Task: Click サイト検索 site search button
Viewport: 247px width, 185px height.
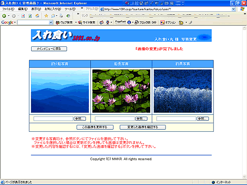Action: tap(86, 23)
